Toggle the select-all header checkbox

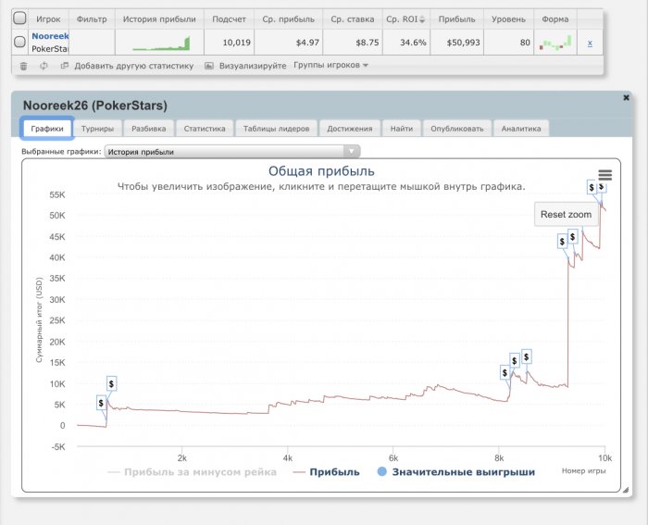(x=19, y=19)
